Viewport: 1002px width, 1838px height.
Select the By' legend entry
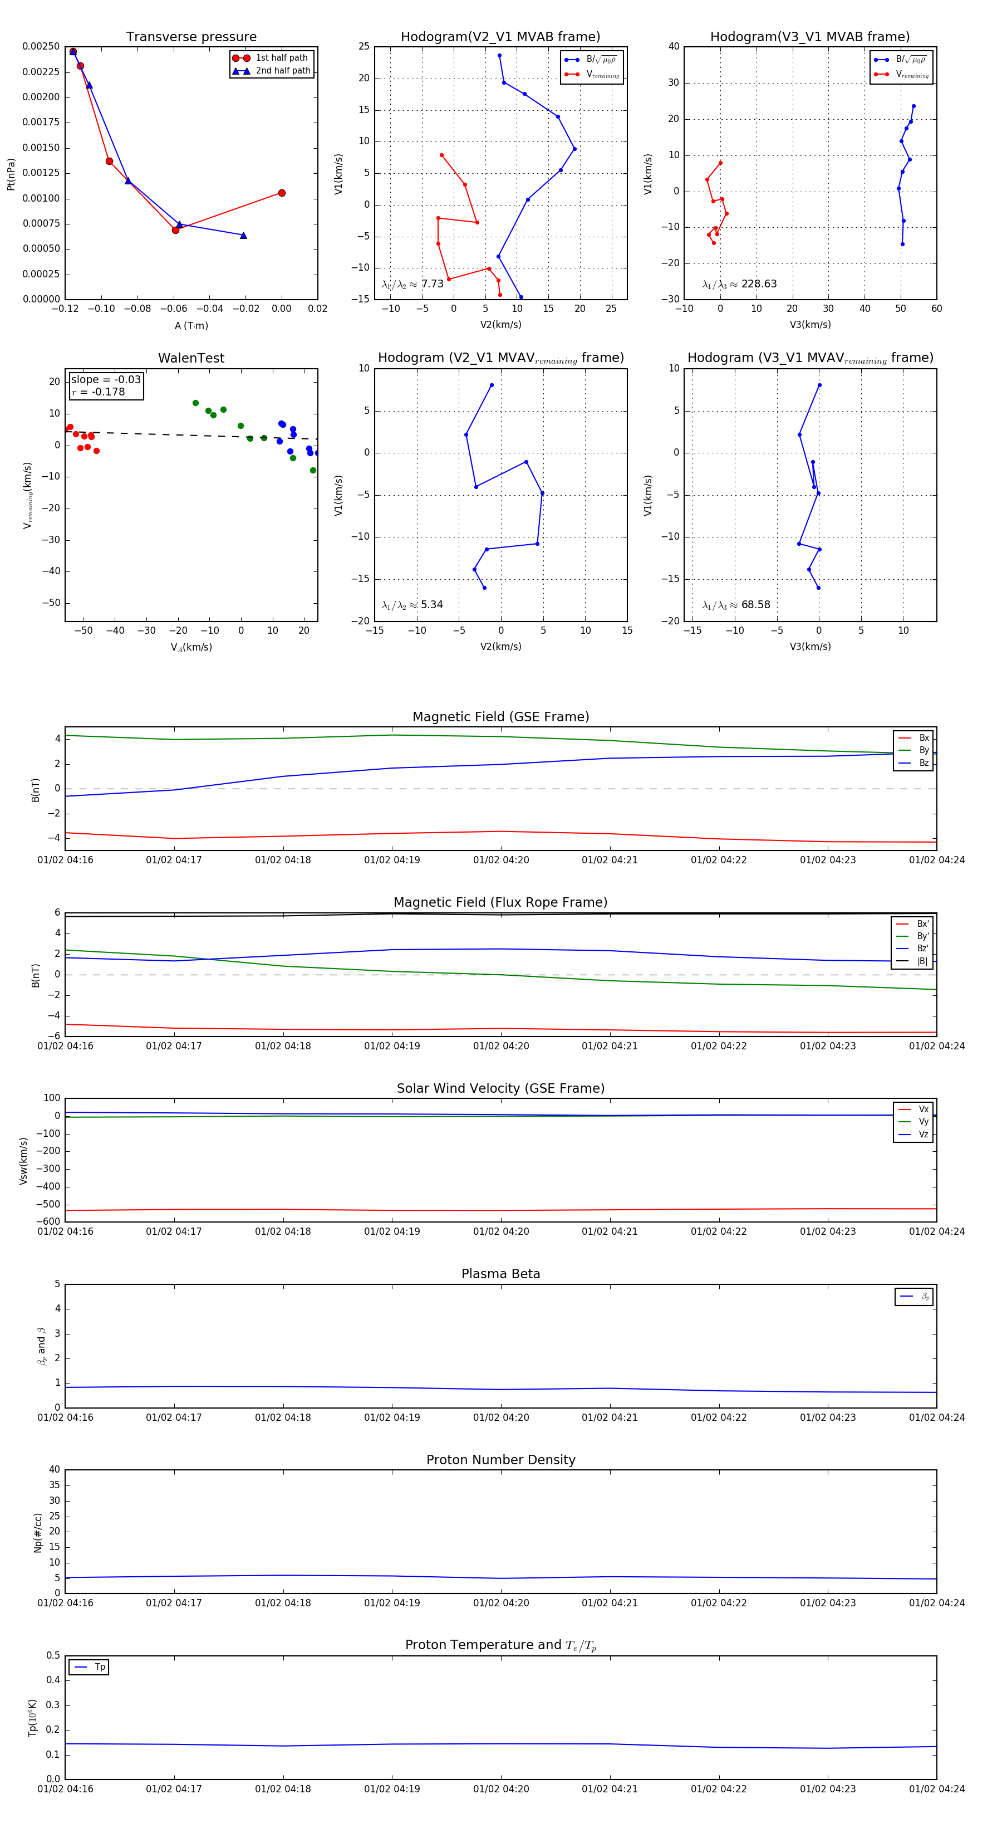pyautogui.click(x=913, y=936)
